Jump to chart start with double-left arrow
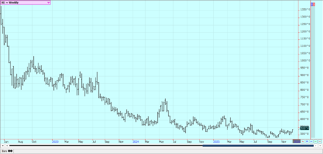The height and width of the screenshot is (154, 323). click(x=3, y=146)
